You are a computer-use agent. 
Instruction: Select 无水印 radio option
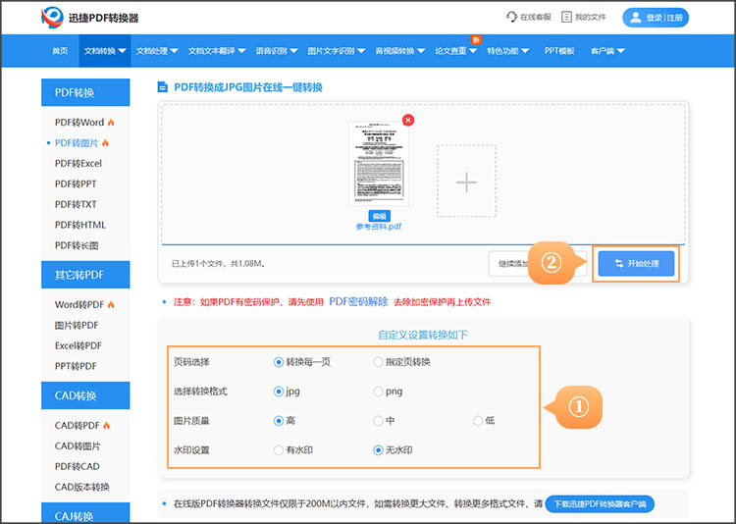click(x=378, y=450)
